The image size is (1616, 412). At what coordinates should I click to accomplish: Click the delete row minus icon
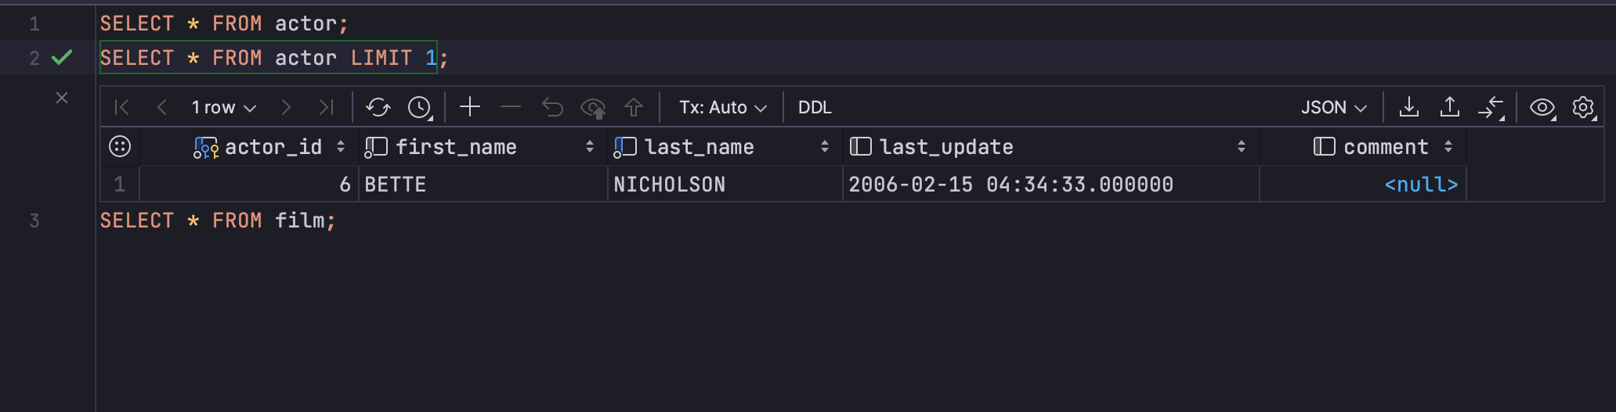pyautogui.click(x=511, y=107)
